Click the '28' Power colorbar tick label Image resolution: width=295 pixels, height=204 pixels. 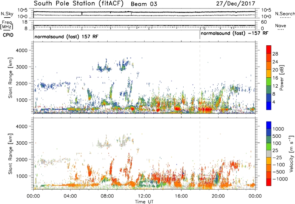[275, 54]
